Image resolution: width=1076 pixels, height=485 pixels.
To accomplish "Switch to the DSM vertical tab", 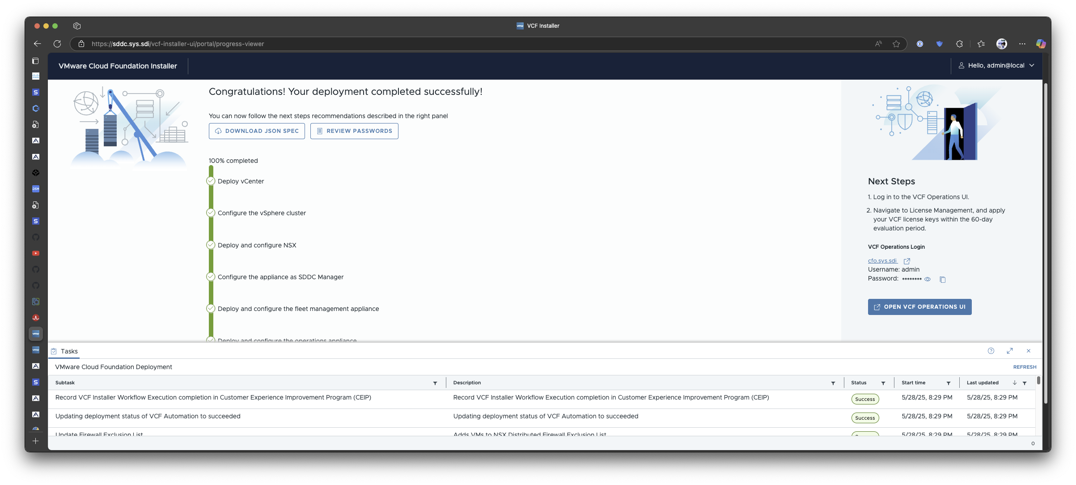I will (x=36, y=189).
